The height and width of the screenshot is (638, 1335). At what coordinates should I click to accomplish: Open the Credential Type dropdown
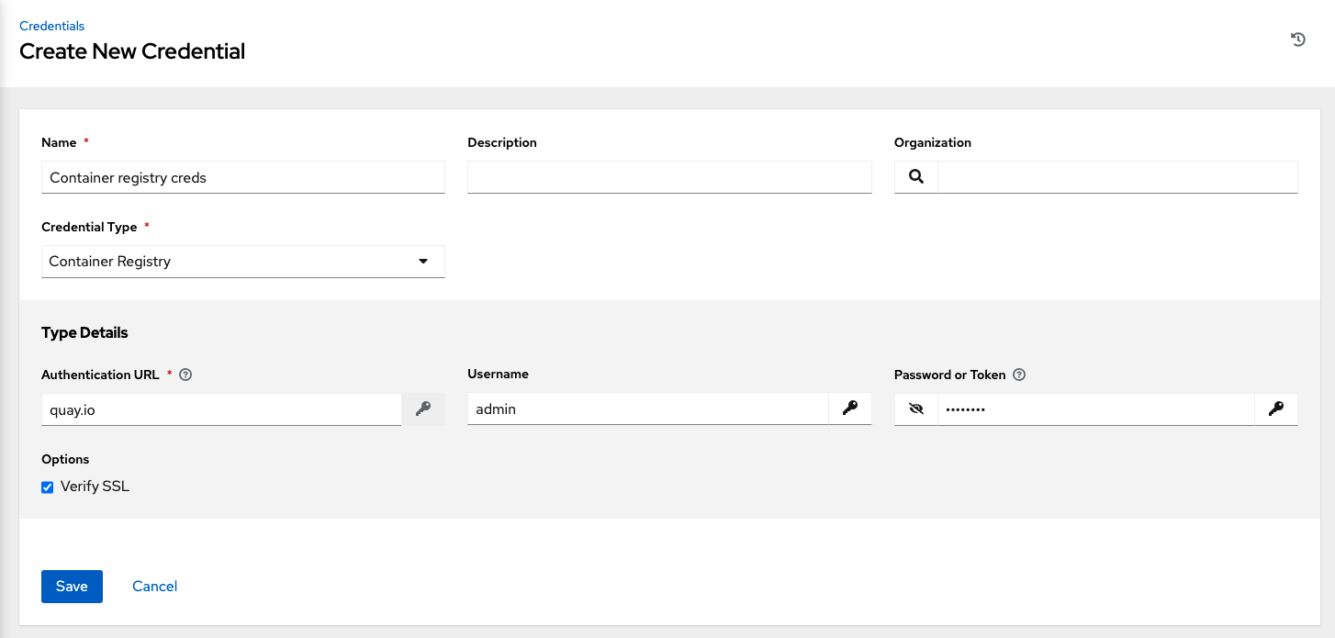(x=242, y=261)
